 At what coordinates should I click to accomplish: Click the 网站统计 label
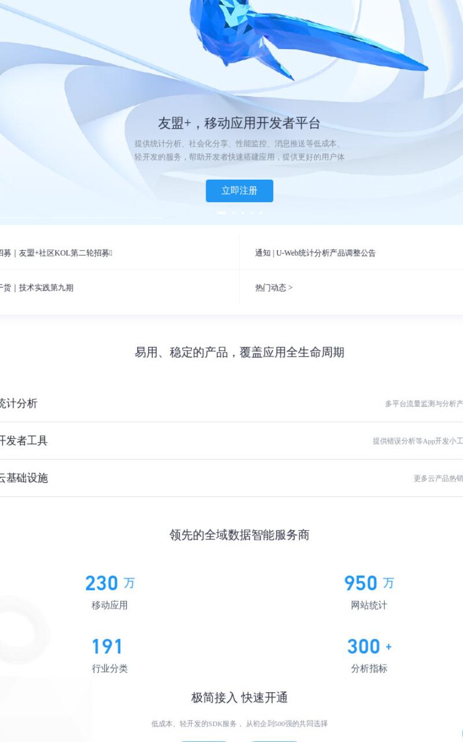369,605
